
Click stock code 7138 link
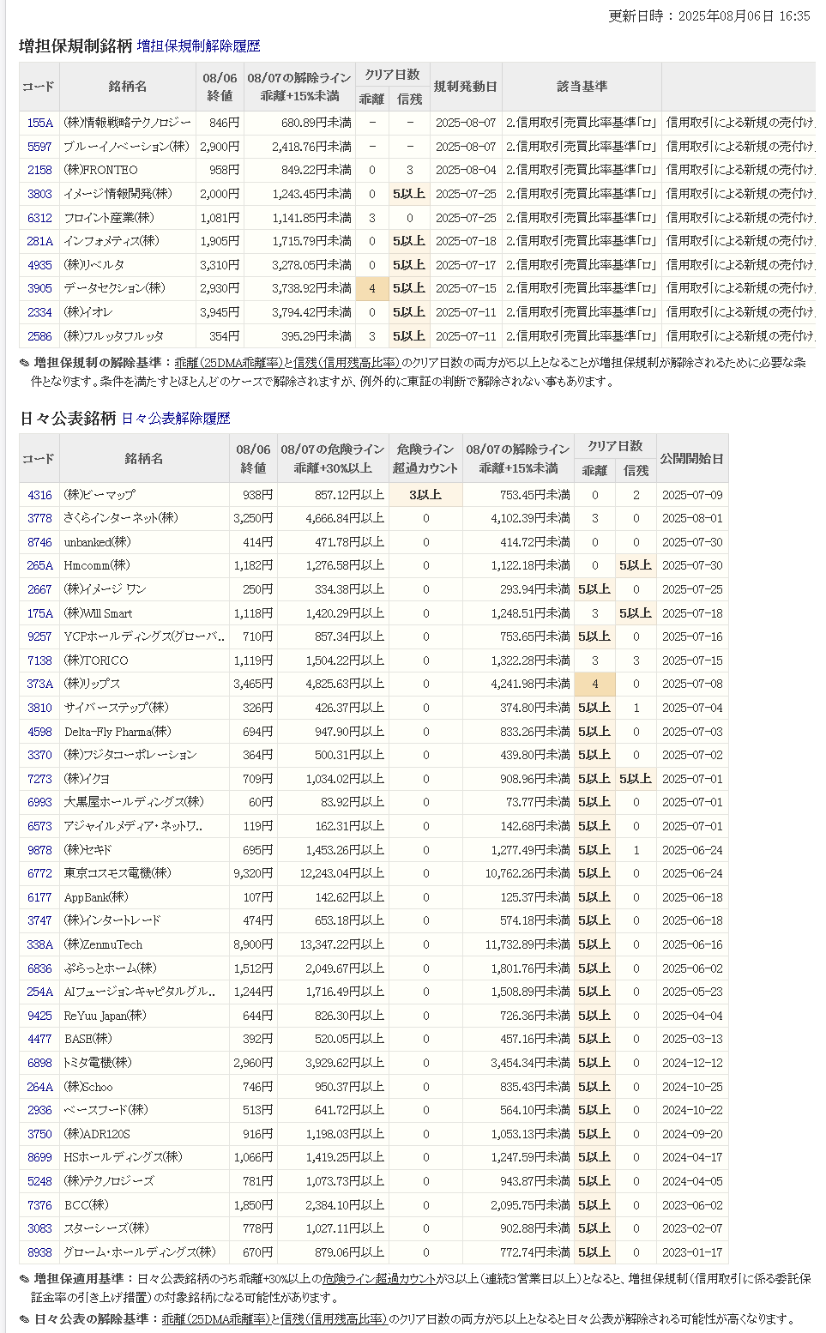tap(39, 660)
